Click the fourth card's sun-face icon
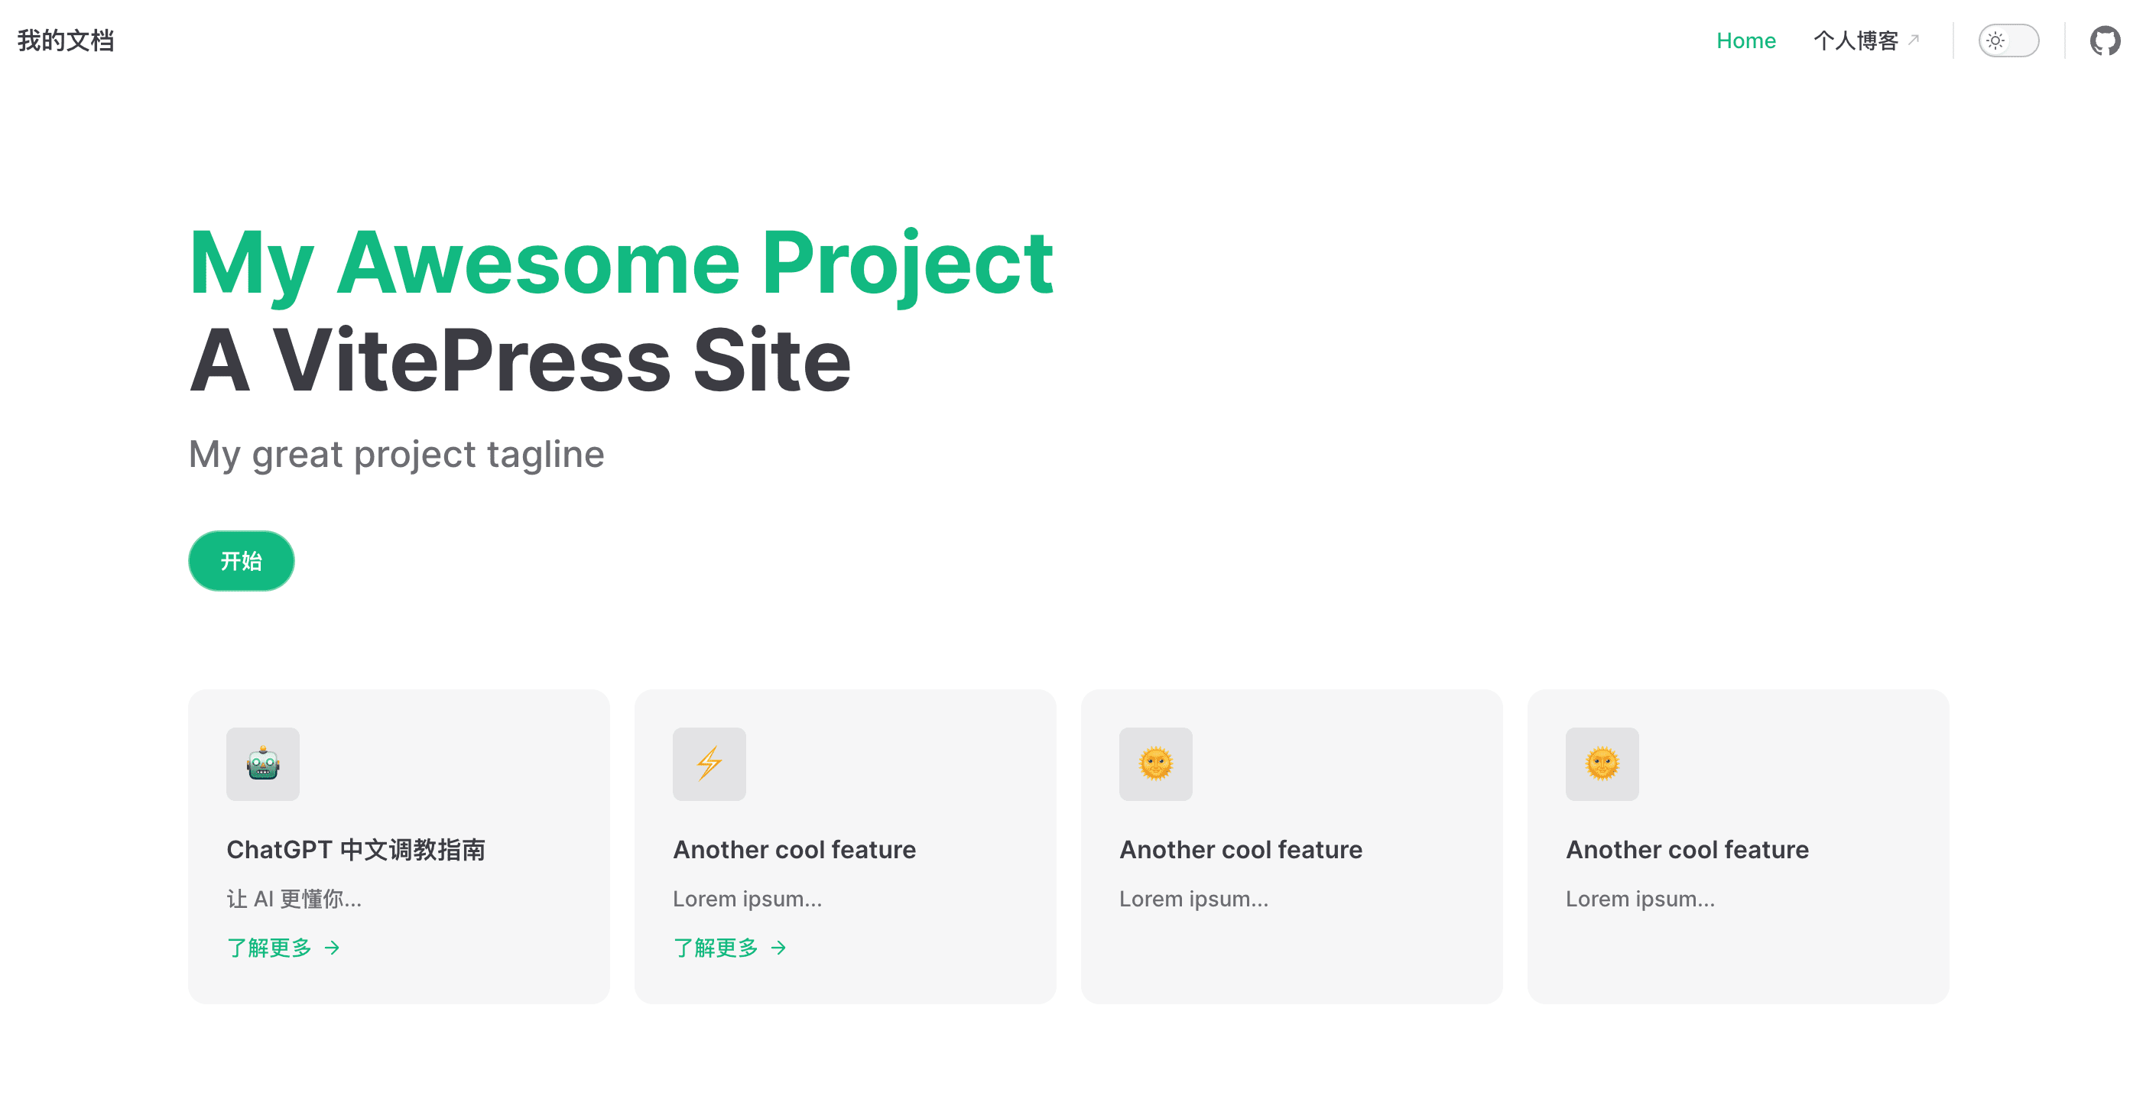 coord(1602,763)
